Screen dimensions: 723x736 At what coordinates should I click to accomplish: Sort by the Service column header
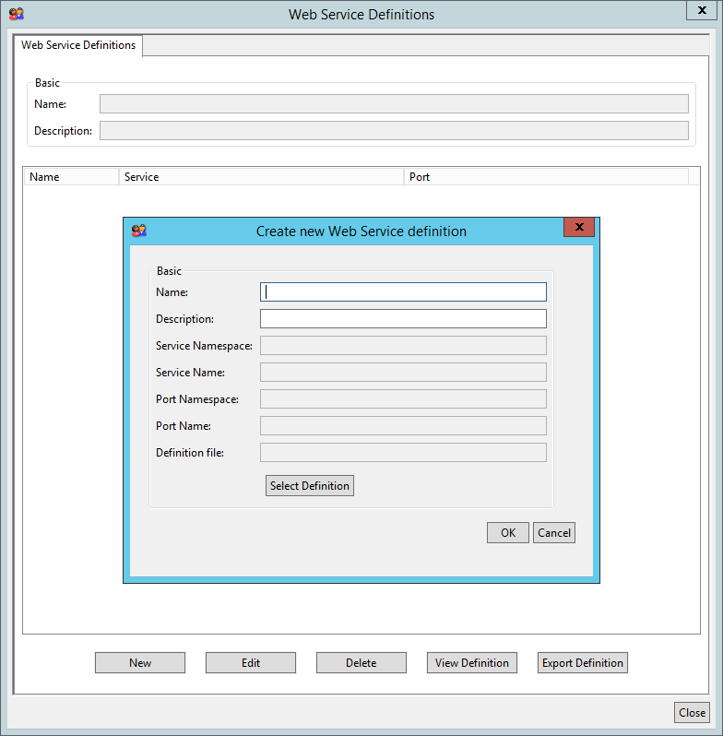point(261,177)
